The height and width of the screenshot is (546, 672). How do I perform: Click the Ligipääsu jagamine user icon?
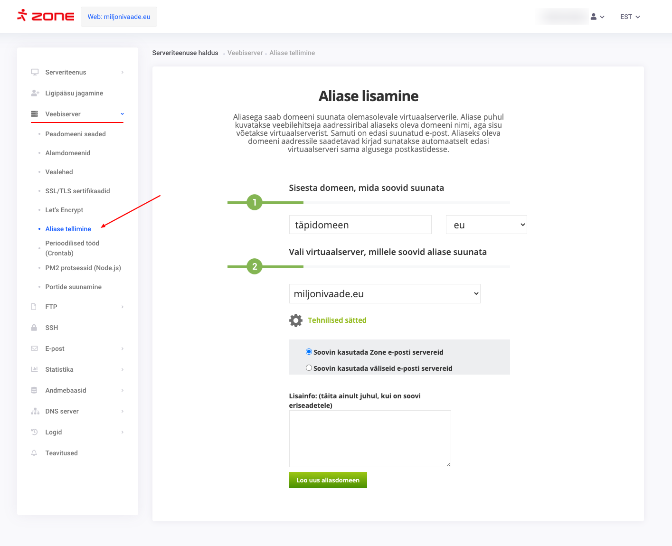pyautogui.click(x=35, y=93)
